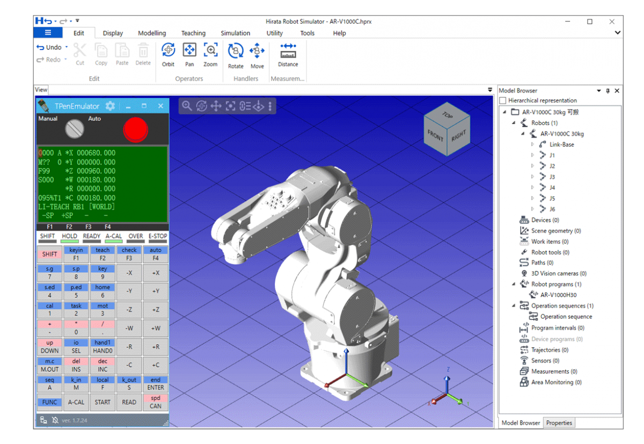This screenshot has height=444, width=644.
Task: Click the TOP face of the view cube
Action: coord(447,115)
